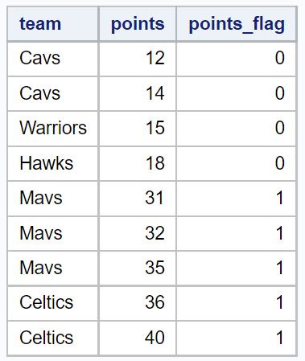Click the Cavs cell with 12 points
The width and height of the screenshot is (305, 361).
pyautogui.click(x=53, y=59)
